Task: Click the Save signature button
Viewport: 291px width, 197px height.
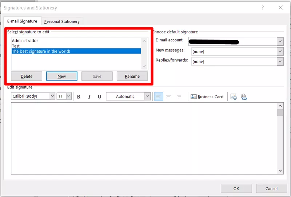Action: [97, 76]
